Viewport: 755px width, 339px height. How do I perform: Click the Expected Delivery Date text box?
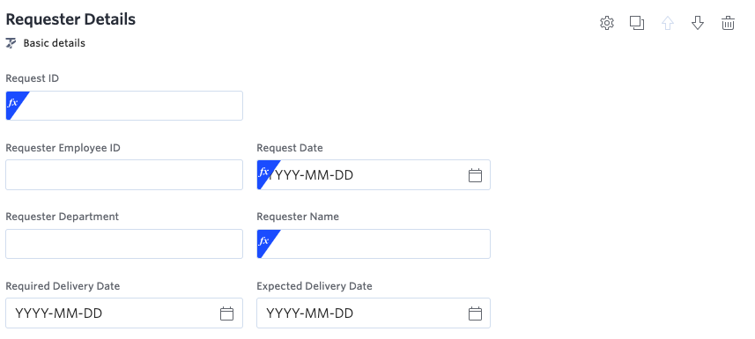pyautogui.click(x=374, y=313)
